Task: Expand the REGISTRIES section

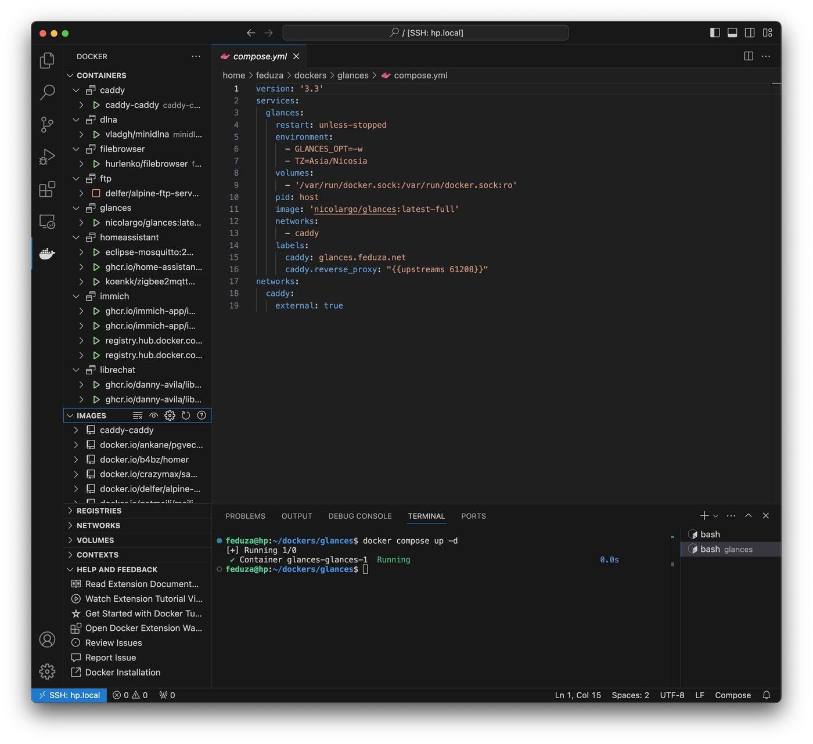Action: [x=99, y=511]
